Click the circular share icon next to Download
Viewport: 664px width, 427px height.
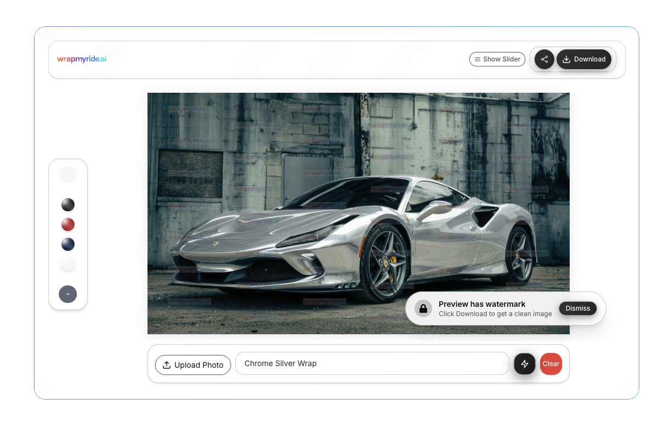point(544,59)
